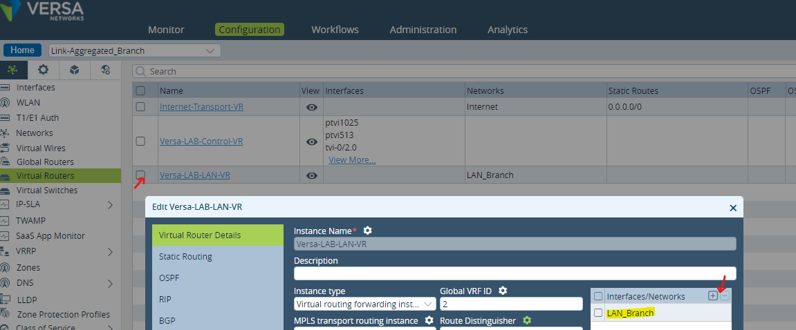Check the LAN_Branch checkbox in dialog
Viewport: 796px width, 330px height.
(x=598, y=313)
